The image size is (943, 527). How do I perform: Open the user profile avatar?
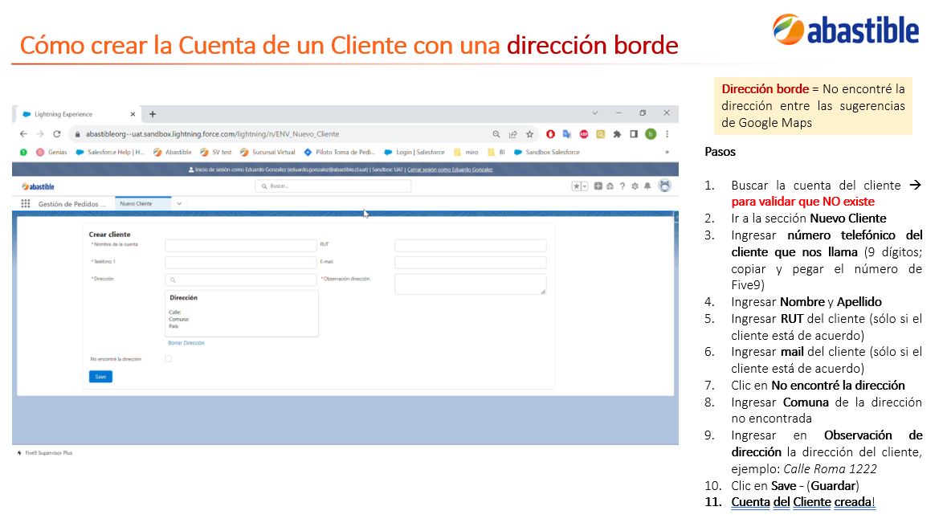[664, 186]
